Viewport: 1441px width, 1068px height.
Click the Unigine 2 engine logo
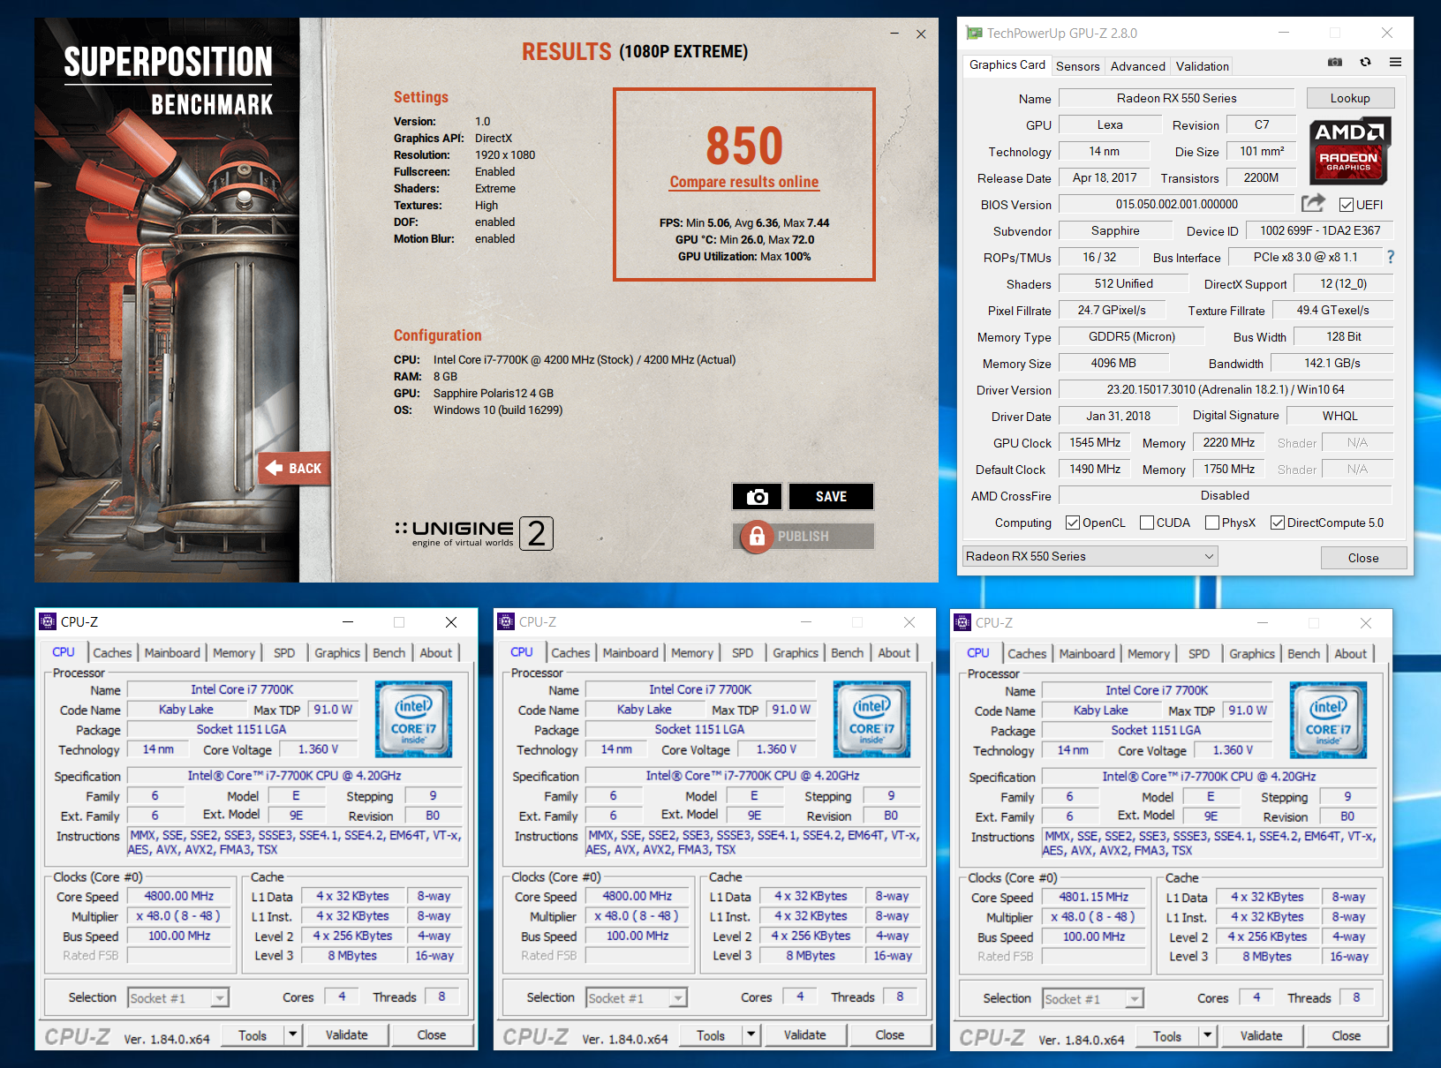click(x=473, y=533)
